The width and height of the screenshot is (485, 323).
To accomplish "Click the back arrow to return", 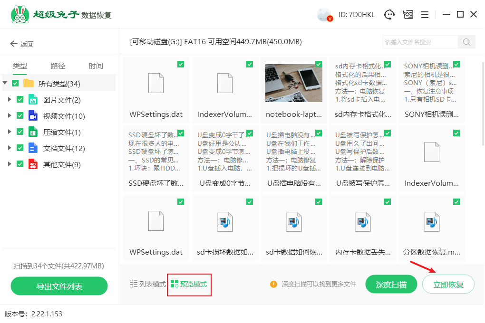I will pos(13,44).
